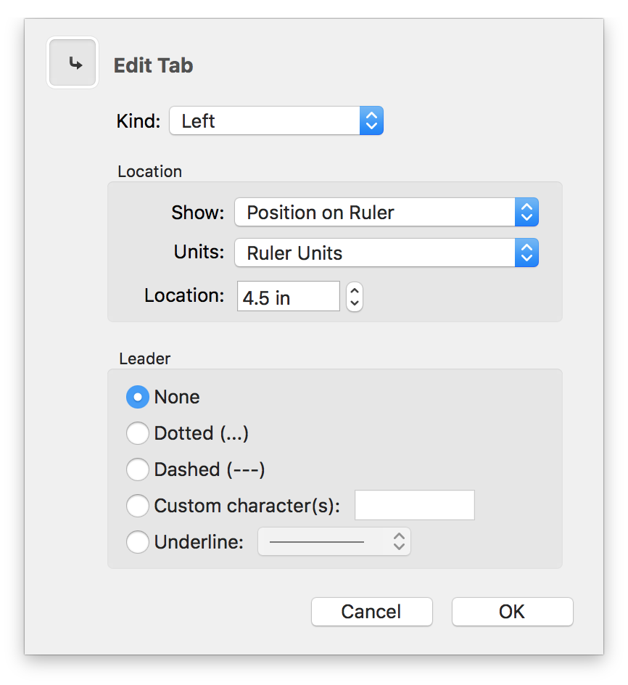Click the Location field showing 4.5 in
This screenshot has width=628, height=685.
[288, 297]
